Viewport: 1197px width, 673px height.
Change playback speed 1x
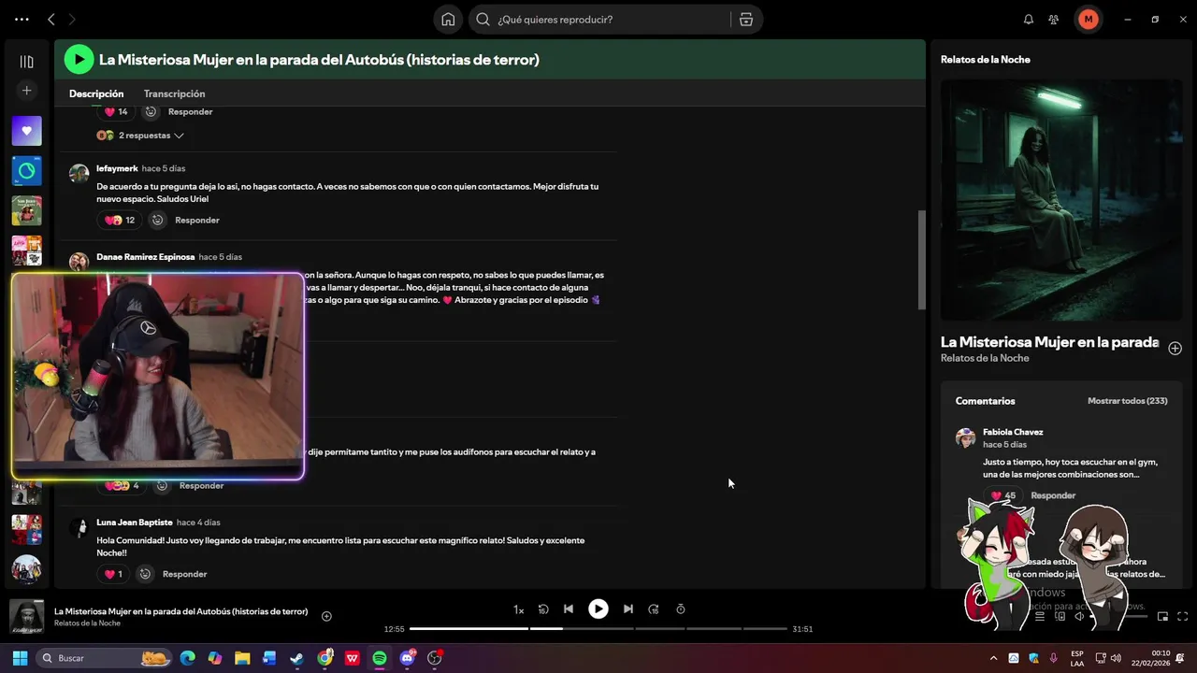[x=518, y=609]
